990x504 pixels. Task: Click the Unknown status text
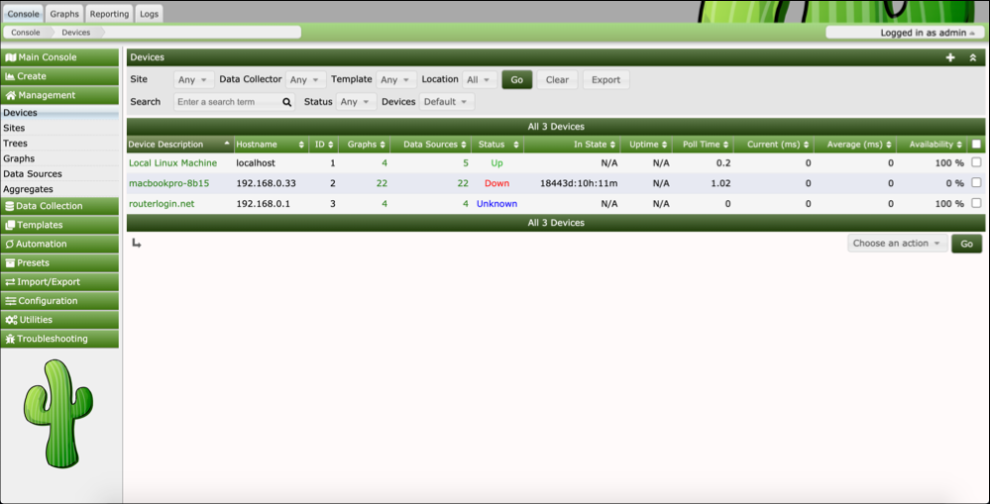coord(496,203)
